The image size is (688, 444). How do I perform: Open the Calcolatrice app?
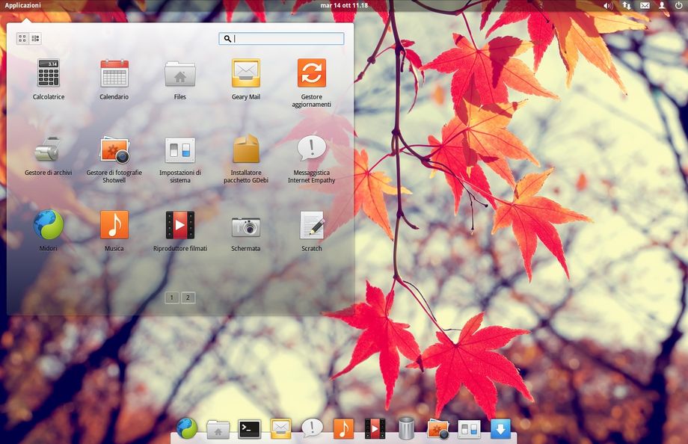(49, 74)
